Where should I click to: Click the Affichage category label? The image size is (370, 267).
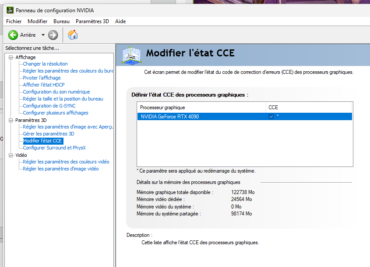(25, 57)
